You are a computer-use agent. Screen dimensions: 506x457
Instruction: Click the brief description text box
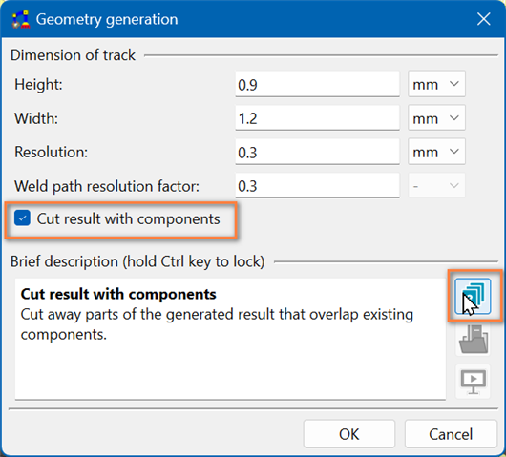pos(230,339)
